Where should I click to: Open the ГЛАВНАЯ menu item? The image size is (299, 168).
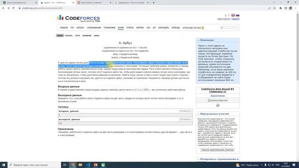pos(64,28)
